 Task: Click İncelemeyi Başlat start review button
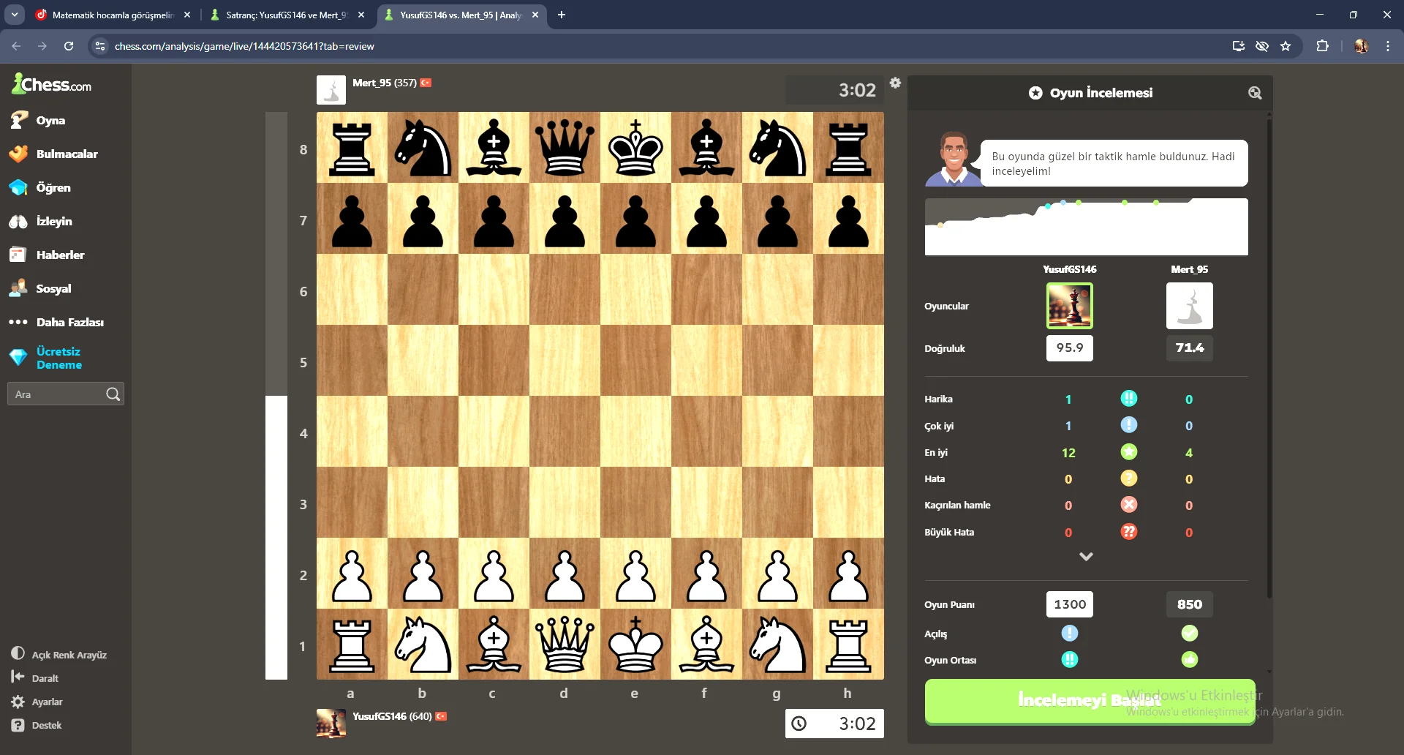(x=1090, y=701)
